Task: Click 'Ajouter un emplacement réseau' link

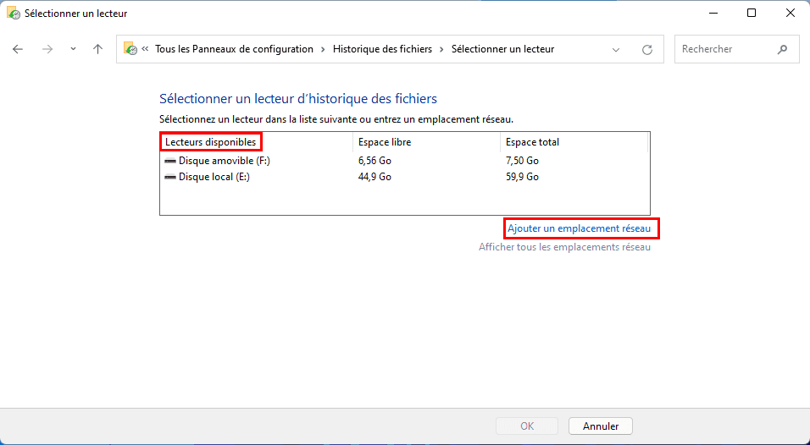Action: (579, 228)
